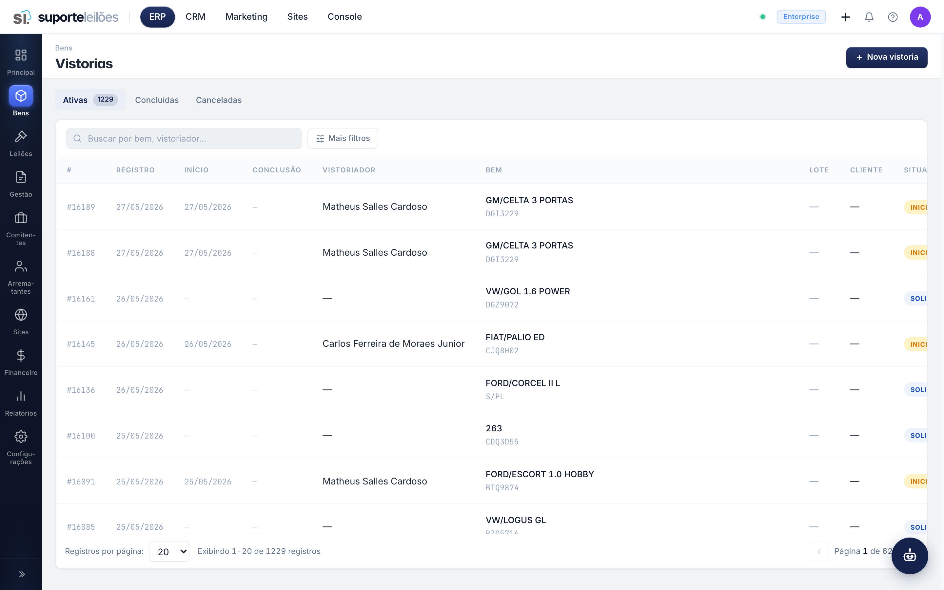
Task: Open the user avatar menu
Action: (x=920, y=17)
